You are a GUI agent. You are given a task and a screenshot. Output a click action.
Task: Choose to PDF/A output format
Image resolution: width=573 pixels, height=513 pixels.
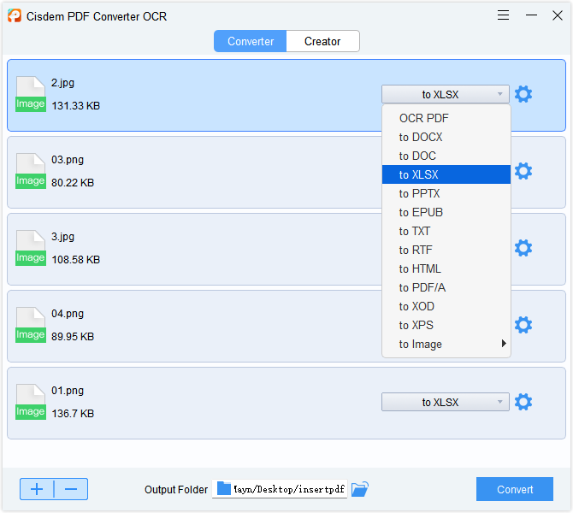pos(446,287)
